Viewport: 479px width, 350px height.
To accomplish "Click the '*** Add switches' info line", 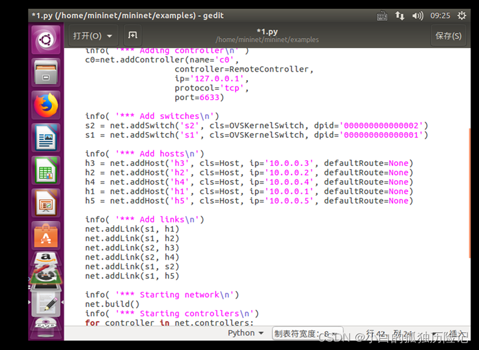I will tap(152, 116).
